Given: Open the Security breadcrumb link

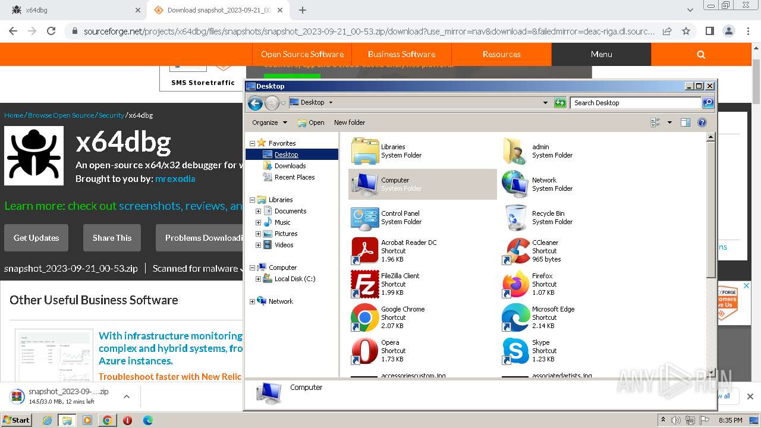Looking at the screenshot, I should click(111, 115).
